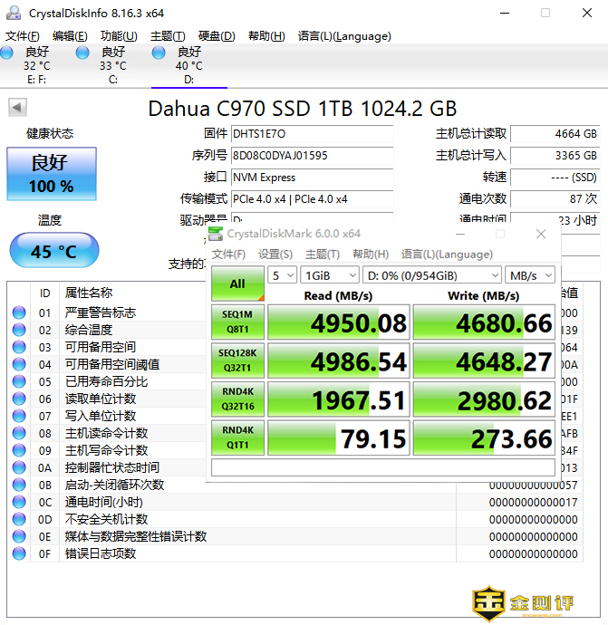Expand the D: drive selection dropdown
The width and height of the screenshot is (608, 625).
tap(431, 275)
